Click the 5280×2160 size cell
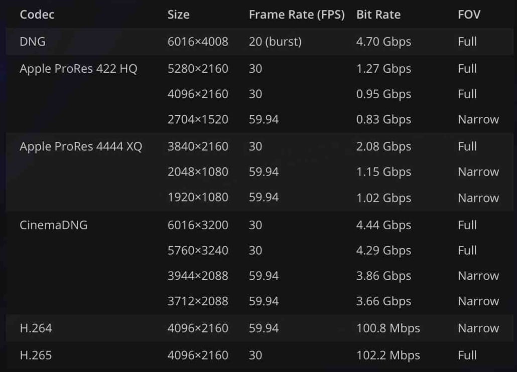The image size is (517, 372). [x=198, y=69]
